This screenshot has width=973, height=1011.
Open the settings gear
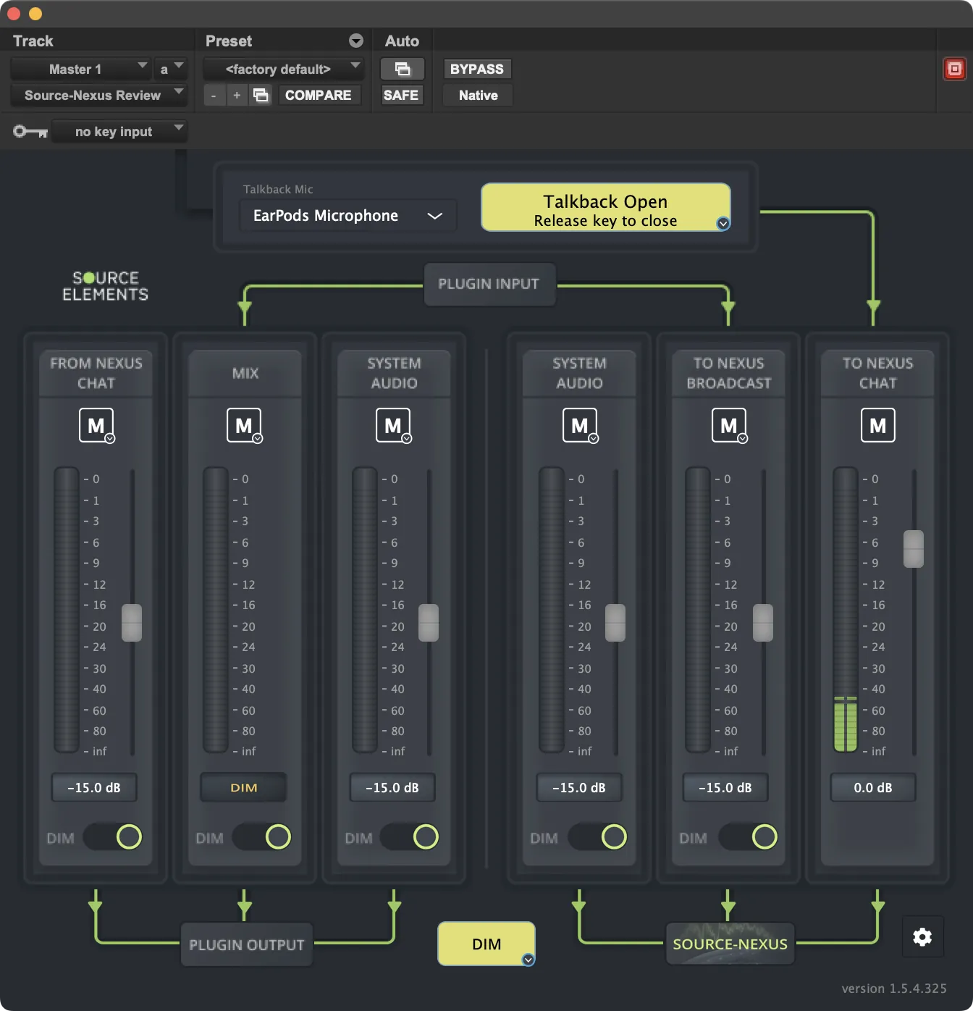[x=922, y=937]
